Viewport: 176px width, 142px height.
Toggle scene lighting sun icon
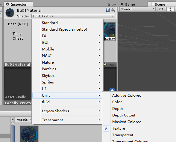[170, 9]
